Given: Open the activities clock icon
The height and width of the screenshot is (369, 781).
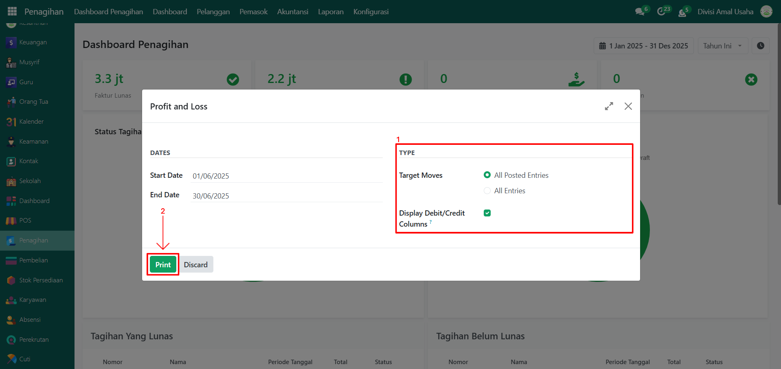Looking at the screenshot, I should [x=661, y=12].
